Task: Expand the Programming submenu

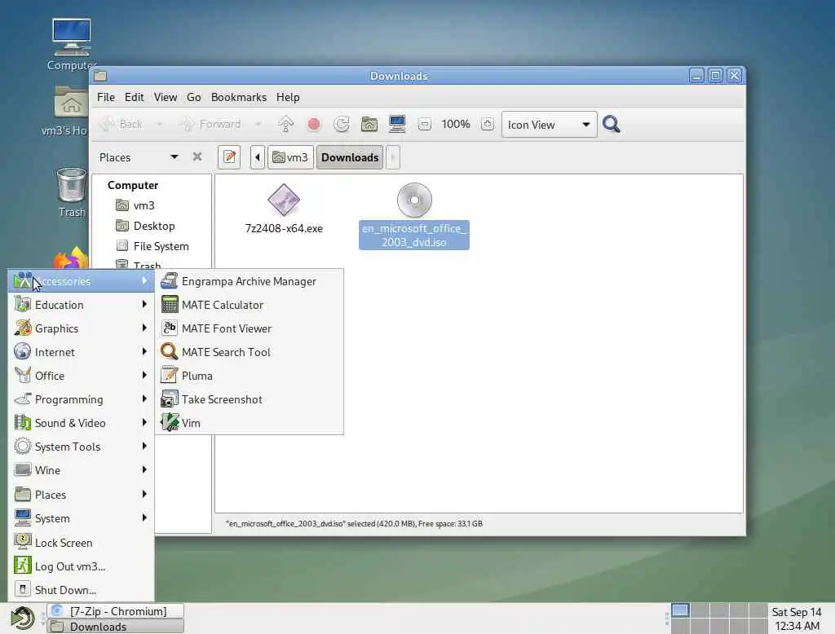Action: pos(81,399)
